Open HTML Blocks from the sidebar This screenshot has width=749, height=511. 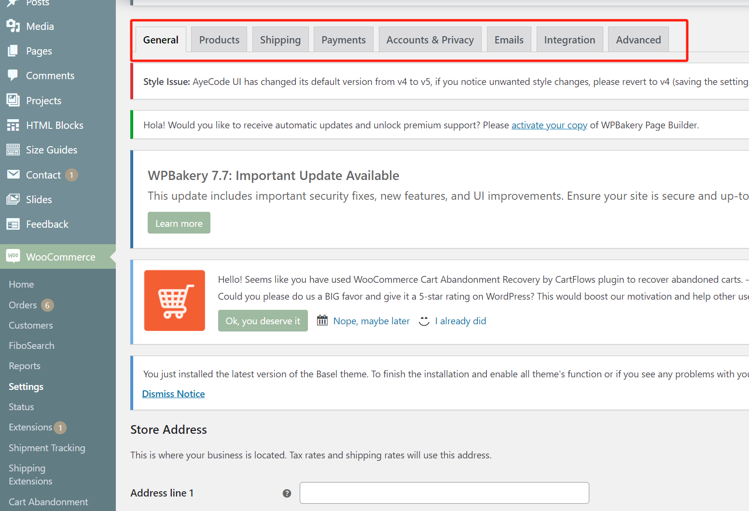[13, 125]
